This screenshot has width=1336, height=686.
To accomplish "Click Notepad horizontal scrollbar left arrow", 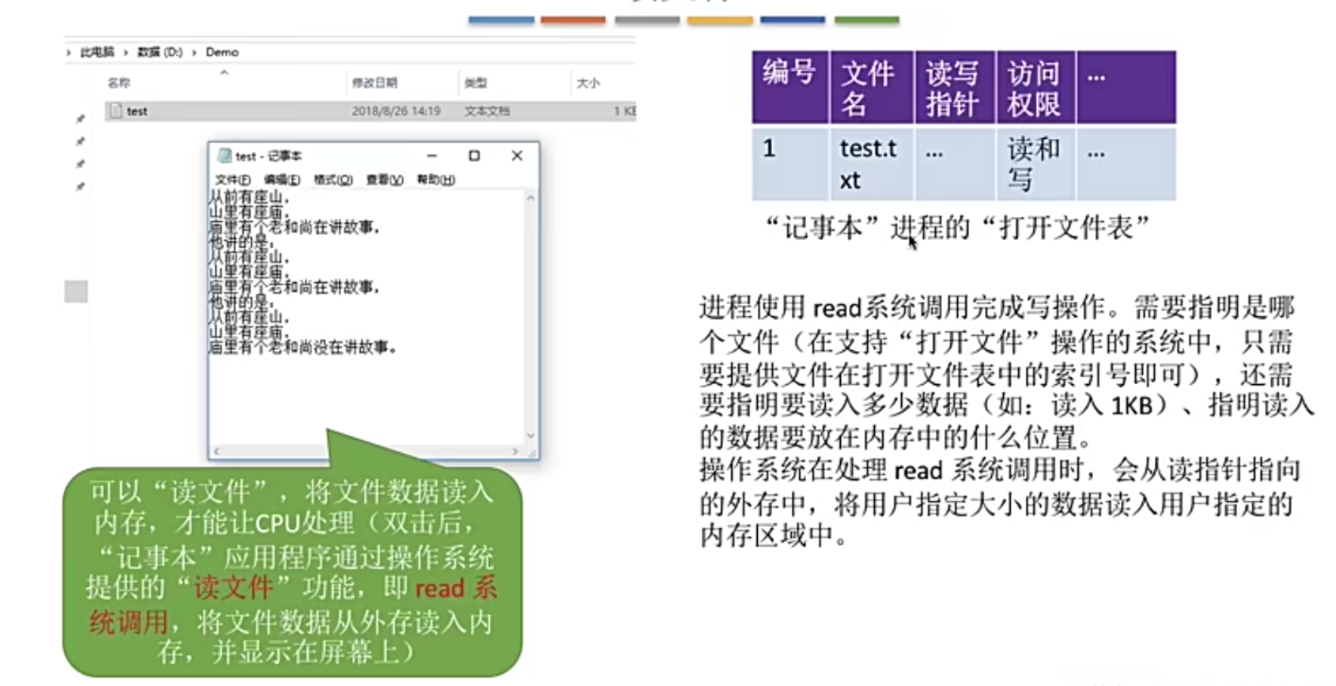I will pyautogui.click(x=217, y=451).
